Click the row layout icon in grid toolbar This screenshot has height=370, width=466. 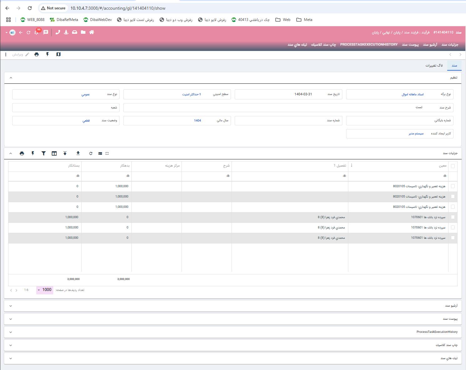coord(100,153)
